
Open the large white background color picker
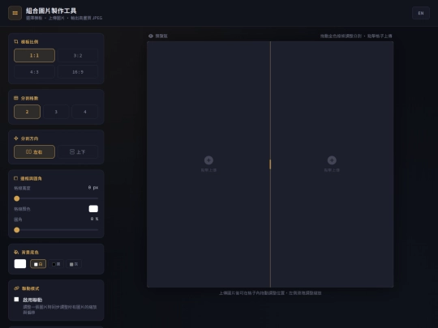20,264
